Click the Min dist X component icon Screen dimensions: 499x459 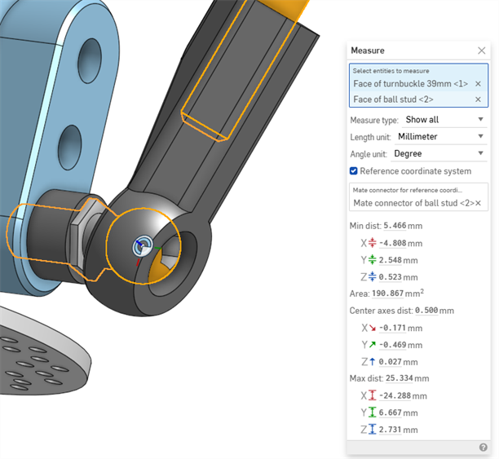click(372, 243)
